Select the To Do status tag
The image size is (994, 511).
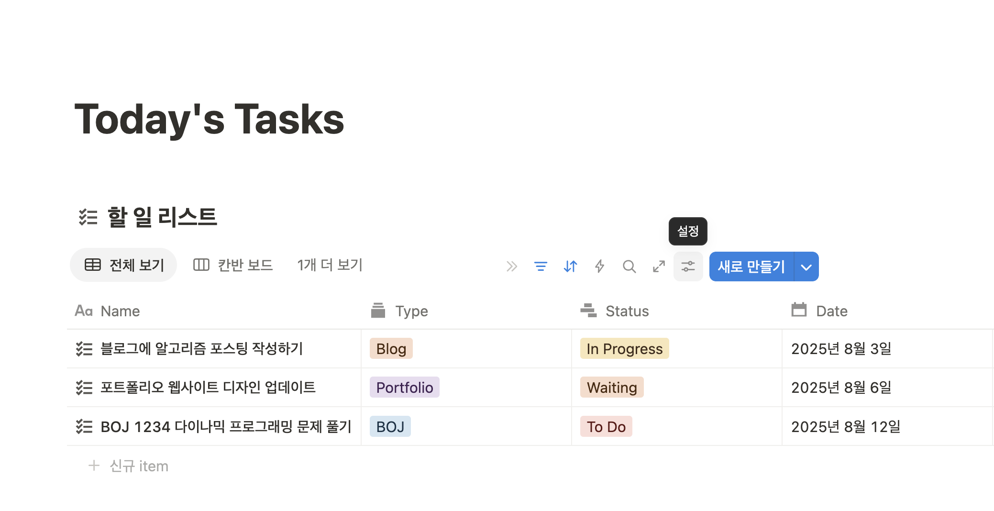click(606, 426)
